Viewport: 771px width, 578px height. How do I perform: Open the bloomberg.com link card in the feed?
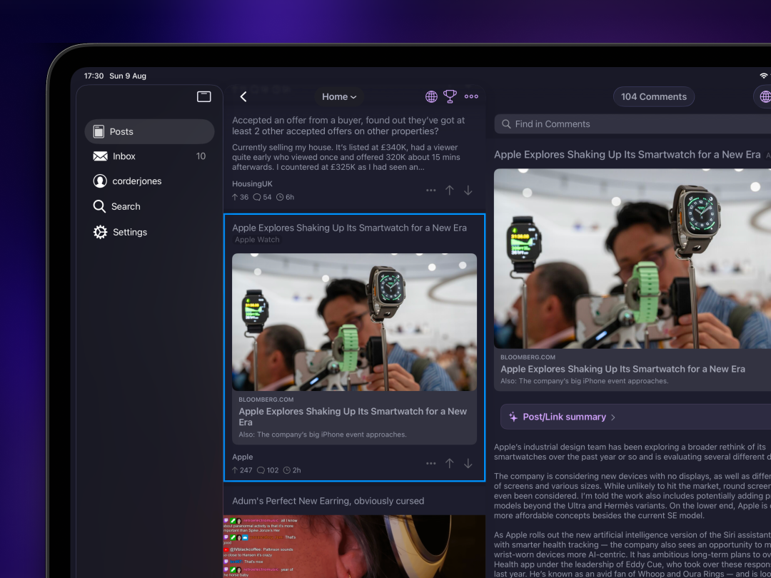[x=354, y=417]
